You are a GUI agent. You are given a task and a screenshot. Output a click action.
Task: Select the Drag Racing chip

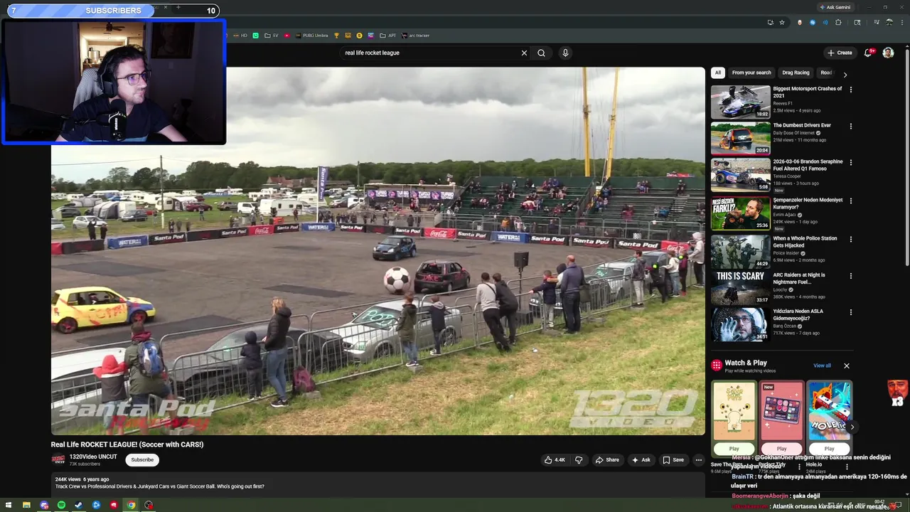(x=796, y=73)
